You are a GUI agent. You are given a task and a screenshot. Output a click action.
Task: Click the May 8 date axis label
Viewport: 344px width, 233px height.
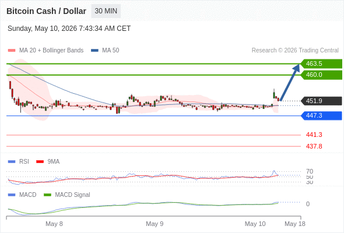tap(54, 224)
